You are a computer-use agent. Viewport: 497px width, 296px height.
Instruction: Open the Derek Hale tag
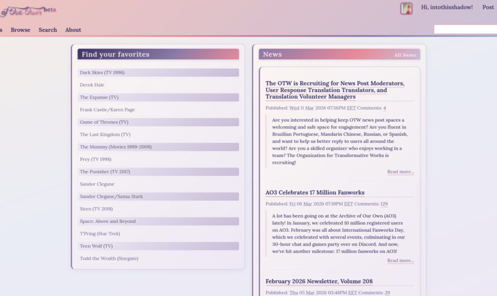pos(92,85)
